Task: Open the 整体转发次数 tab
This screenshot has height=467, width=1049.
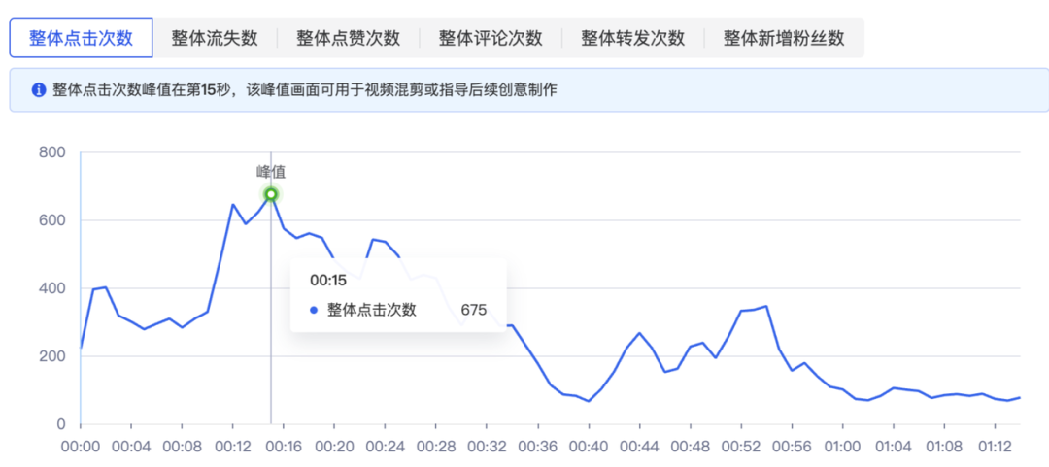Action: point(633,38)
